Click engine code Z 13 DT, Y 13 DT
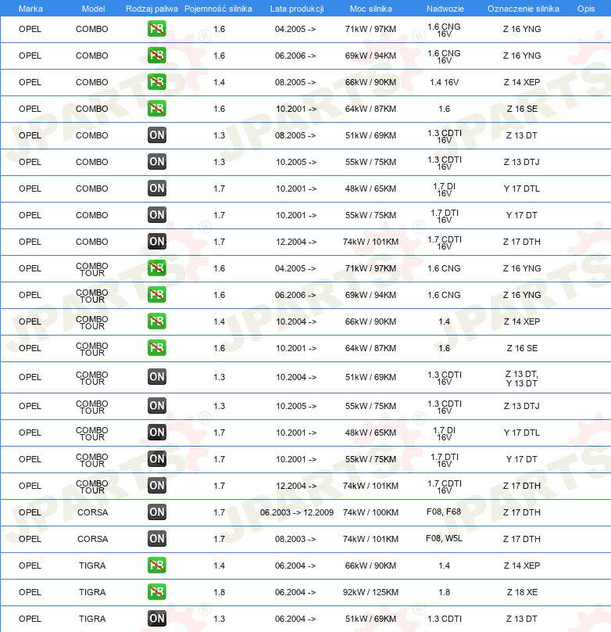This screenshot has width=611, height=632. [522, 379]
